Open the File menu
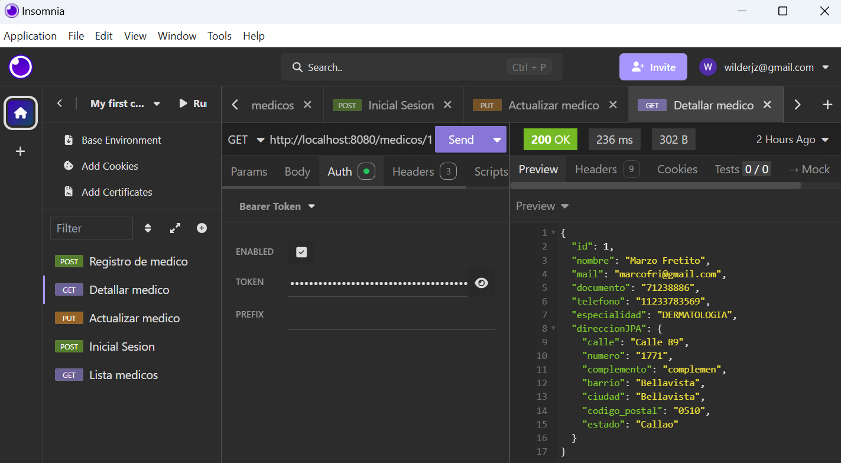The width and height of the screenshot is (841, 463). pyautogui.click(x=76, y=36)
